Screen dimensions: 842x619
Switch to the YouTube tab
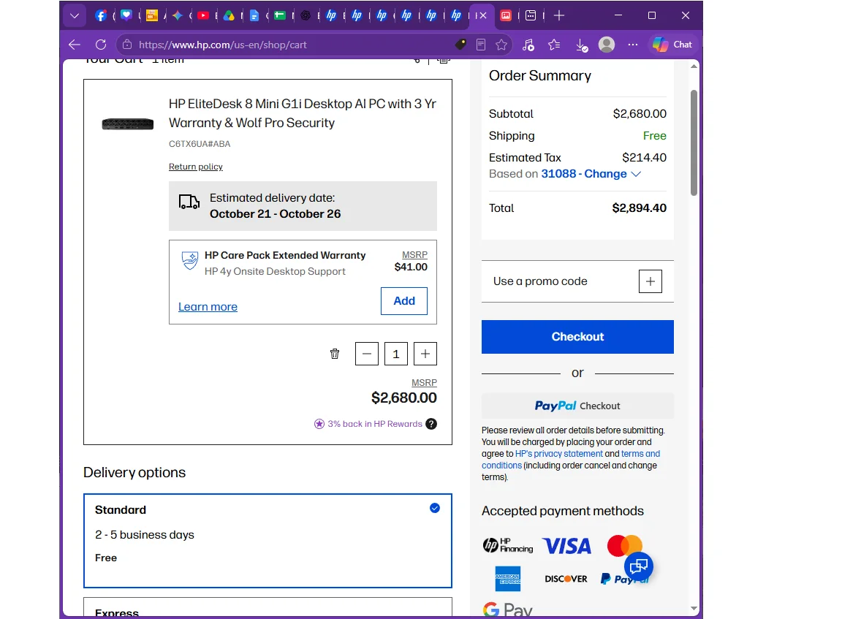point(203,15)
